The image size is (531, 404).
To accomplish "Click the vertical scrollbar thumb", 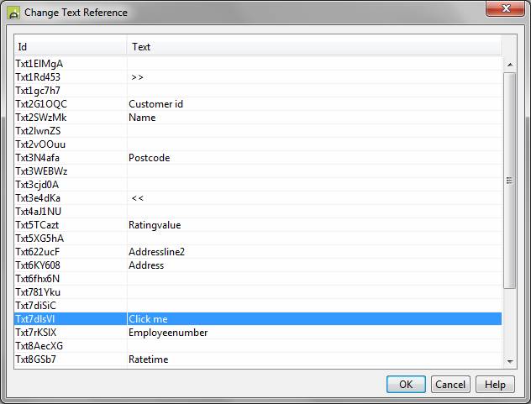I will point(509,180).
